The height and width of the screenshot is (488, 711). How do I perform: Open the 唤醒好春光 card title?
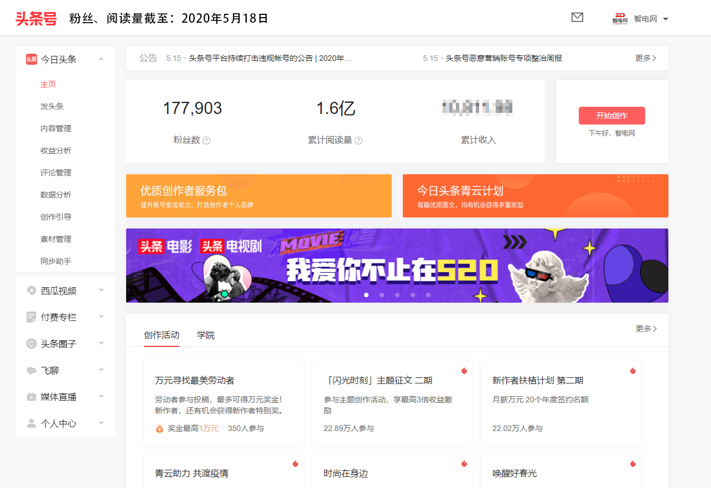tap(515, 474)
